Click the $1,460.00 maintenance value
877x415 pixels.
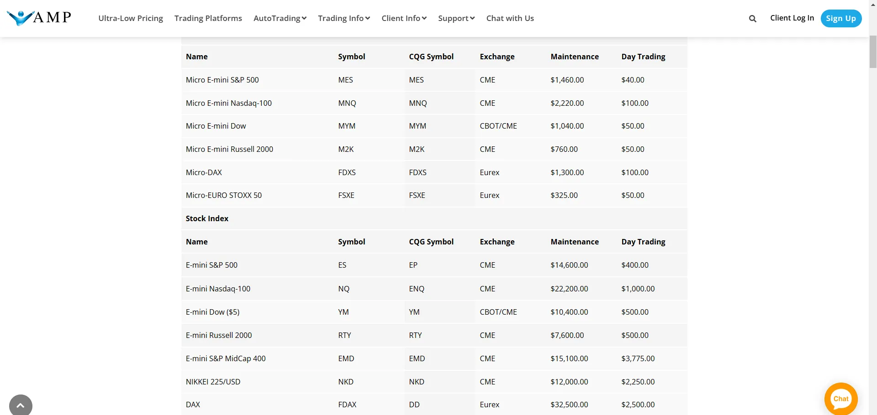tap(567, 80)
